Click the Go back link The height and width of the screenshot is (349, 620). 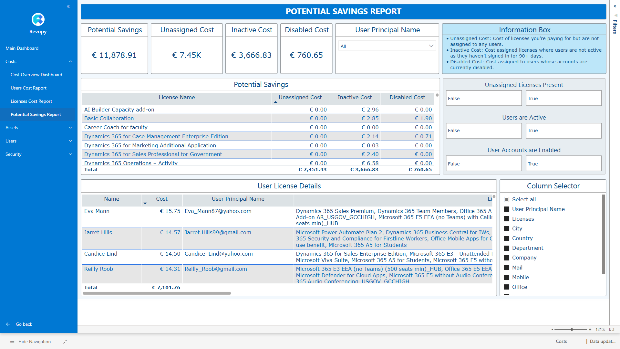[x=24, y=324]
